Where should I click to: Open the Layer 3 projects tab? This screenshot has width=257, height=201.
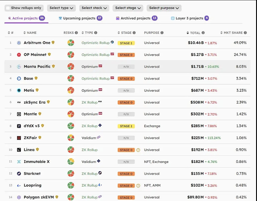190,18
